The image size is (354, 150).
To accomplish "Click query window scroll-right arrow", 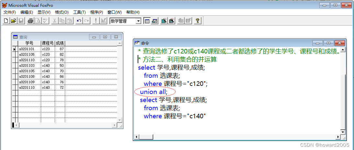I will (115, 125).
